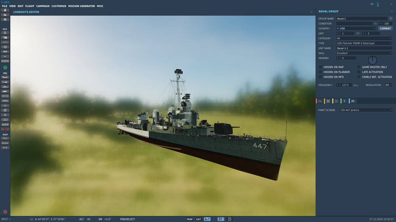Viewport: 396px width, 222px height.
Task: Open the Category All dropdown
Action: pyautogui.click(x=364, y=38)
